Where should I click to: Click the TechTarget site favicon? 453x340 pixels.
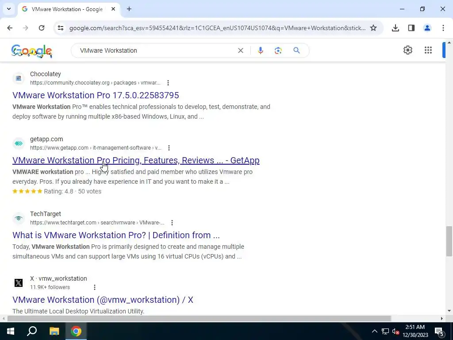click(x=19, y=218)
